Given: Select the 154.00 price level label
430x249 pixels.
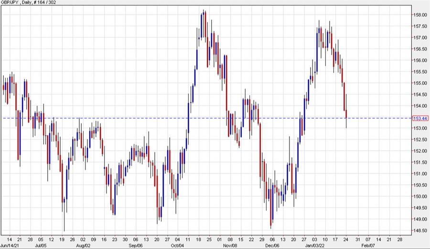Looking at the screenshot, I should (420, 106).
